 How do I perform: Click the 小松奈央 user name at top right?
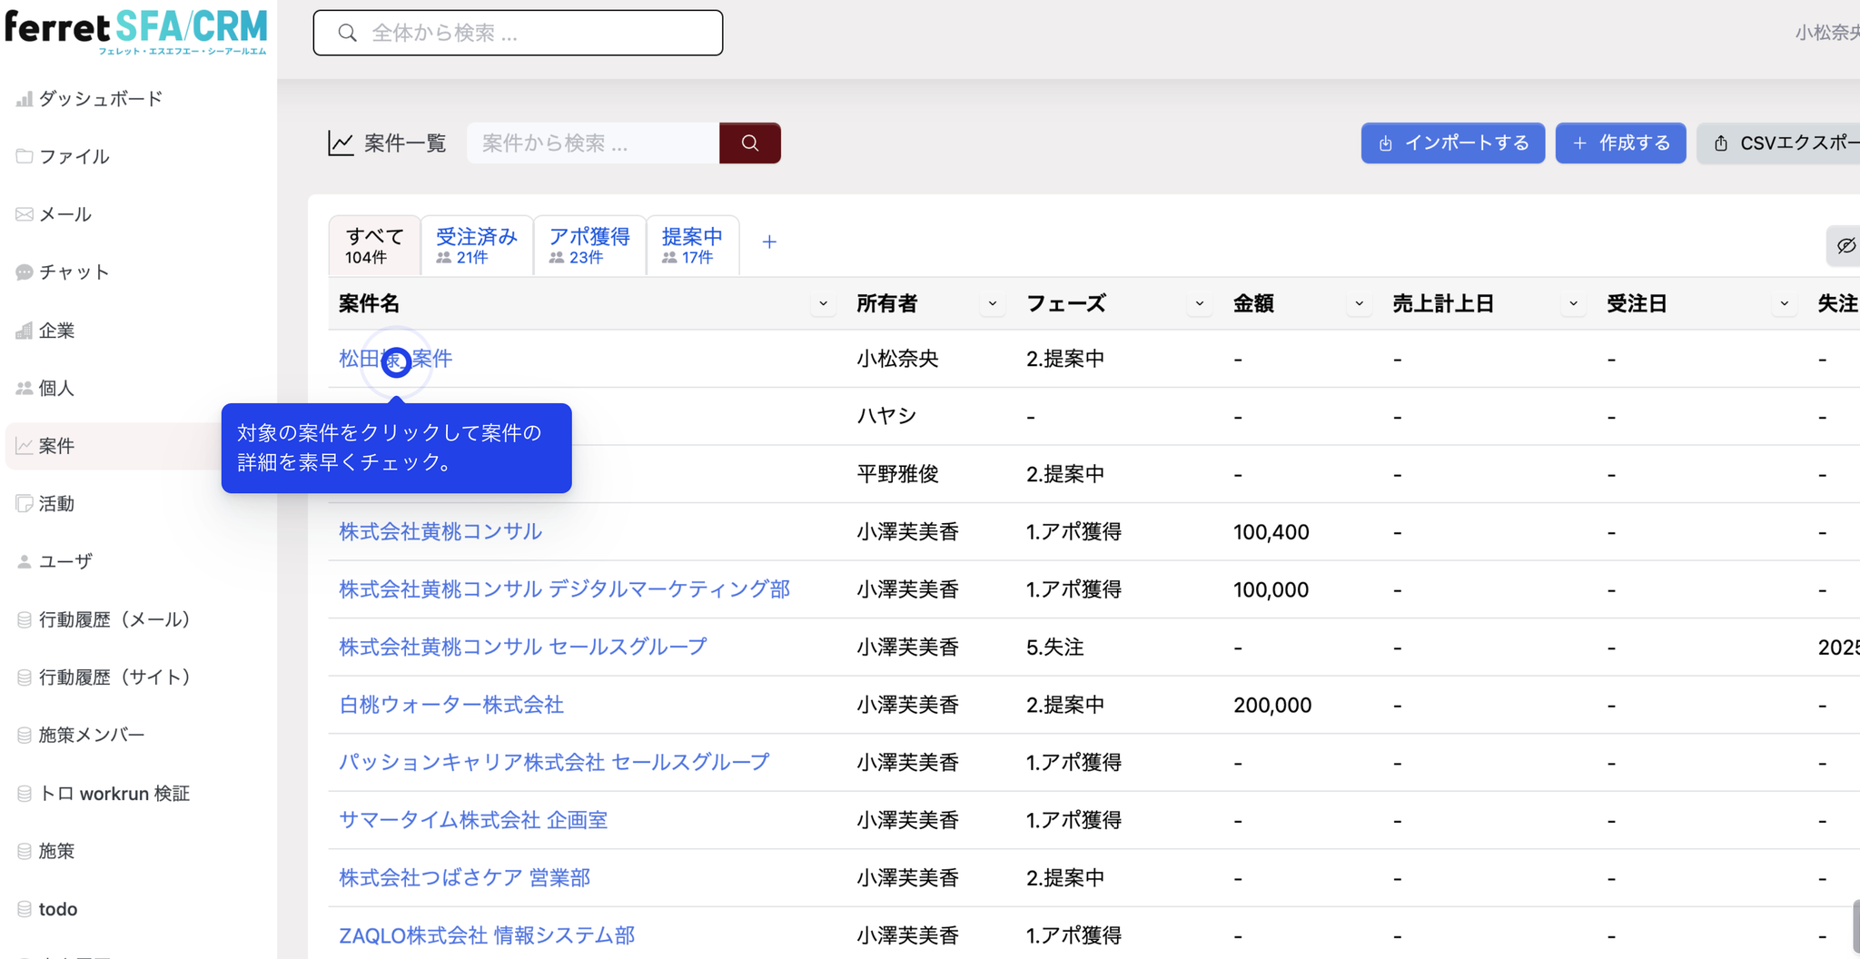coord(1827,33)
